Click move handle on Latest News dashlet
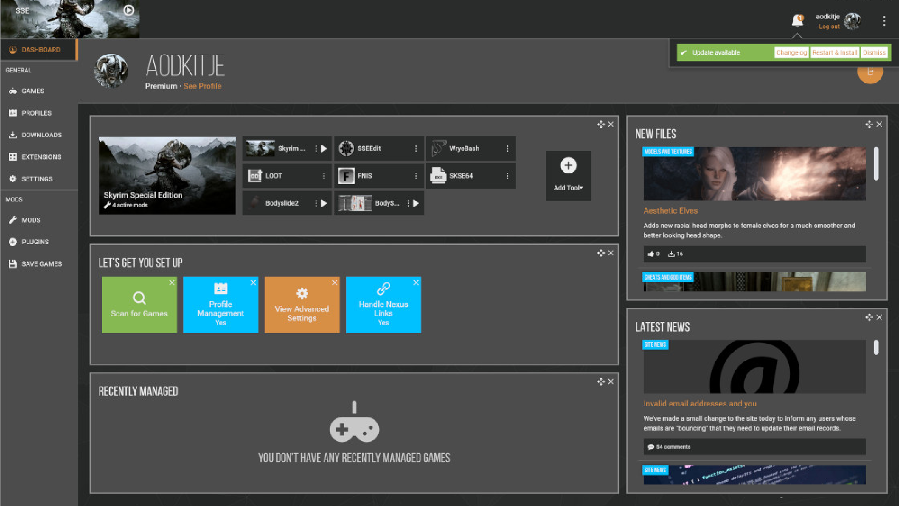 869,317
